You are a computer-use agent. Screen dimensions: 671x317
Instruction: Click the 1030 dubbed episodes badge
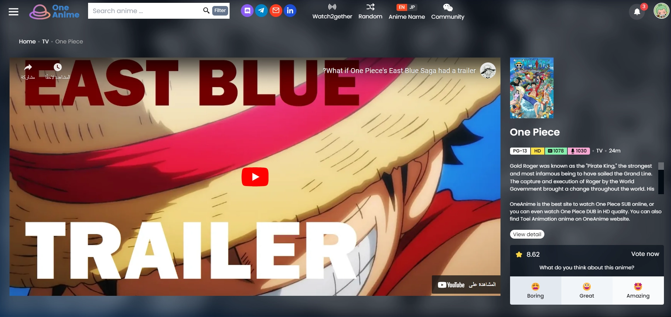click(x=579, y=151)
